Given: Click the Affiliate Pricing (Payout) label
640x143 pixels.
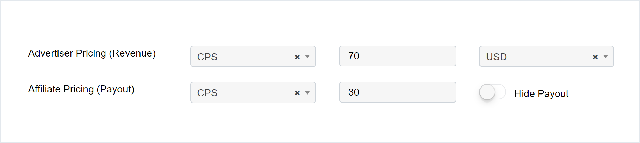Looking at the screenshot, I should (81, 89).
